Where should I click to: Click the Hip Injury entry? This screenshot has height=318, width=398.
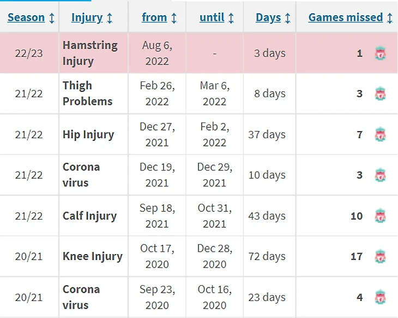(88, 134)
